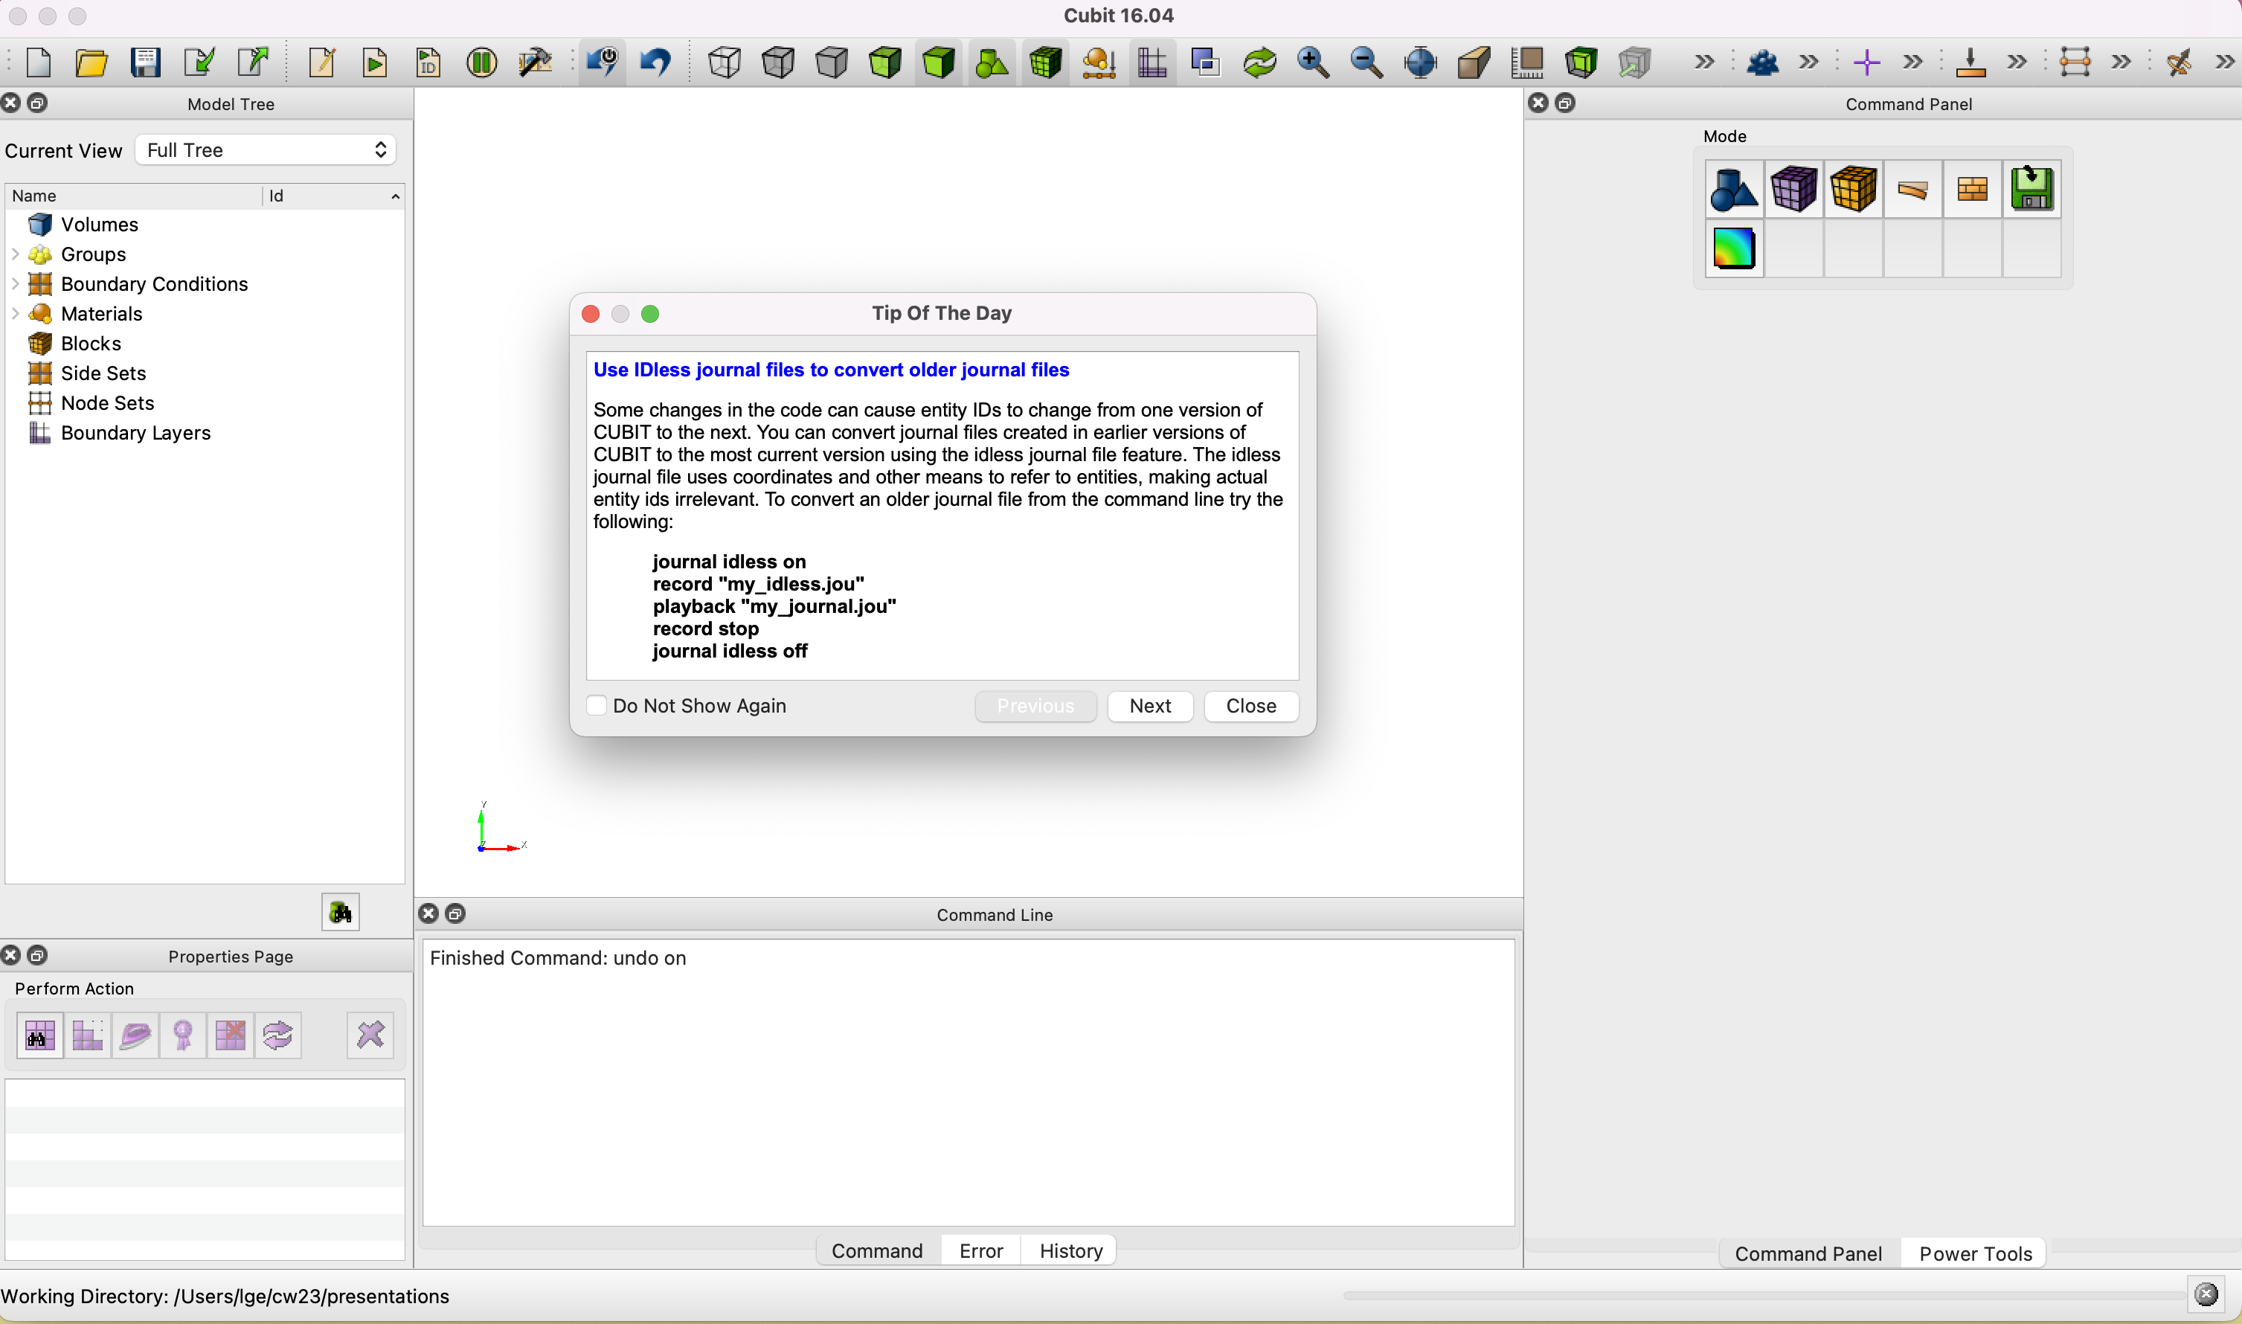Click the pink pin action icon in Properties Page
This screenshot has height=1324, width=2242.
(183, 1035)
